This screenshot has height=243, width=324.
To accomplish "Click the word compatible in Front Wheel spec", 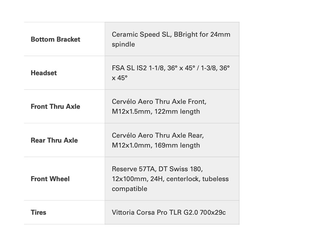I will click(x=129, y=189).
